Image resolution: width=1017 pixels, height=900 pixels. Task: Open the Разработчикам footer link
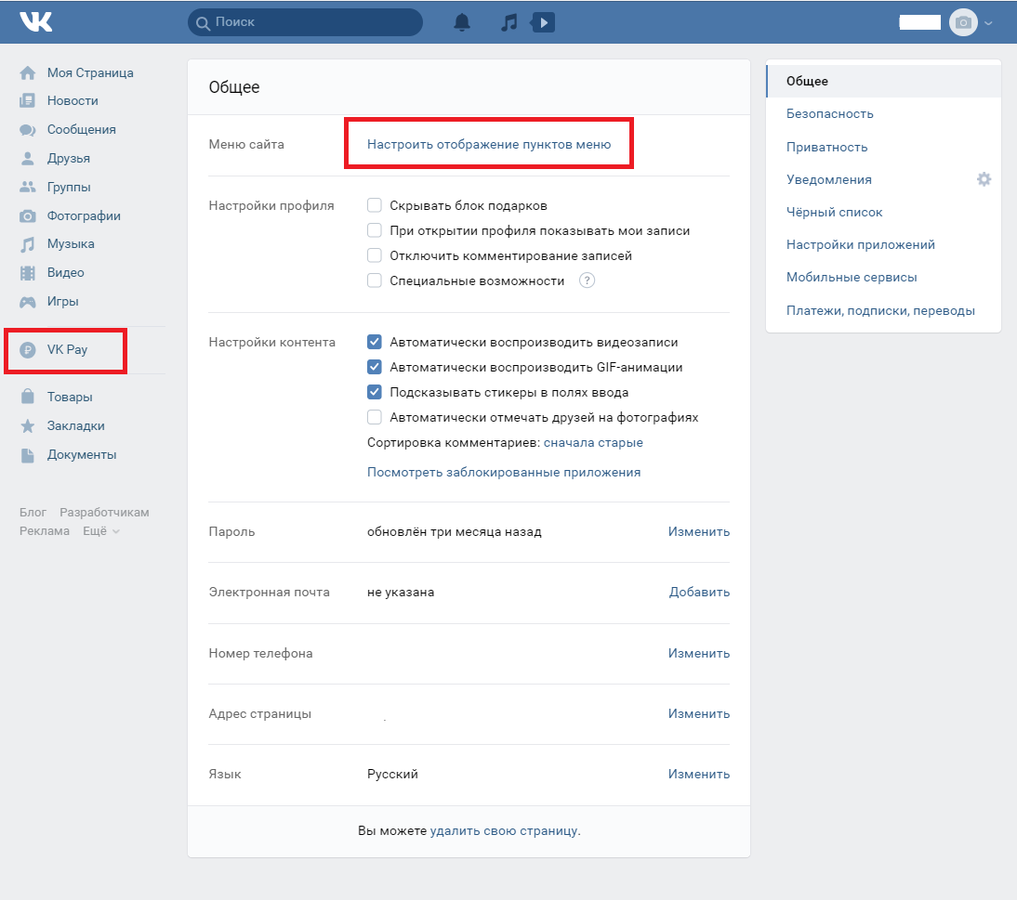[104, 512]
